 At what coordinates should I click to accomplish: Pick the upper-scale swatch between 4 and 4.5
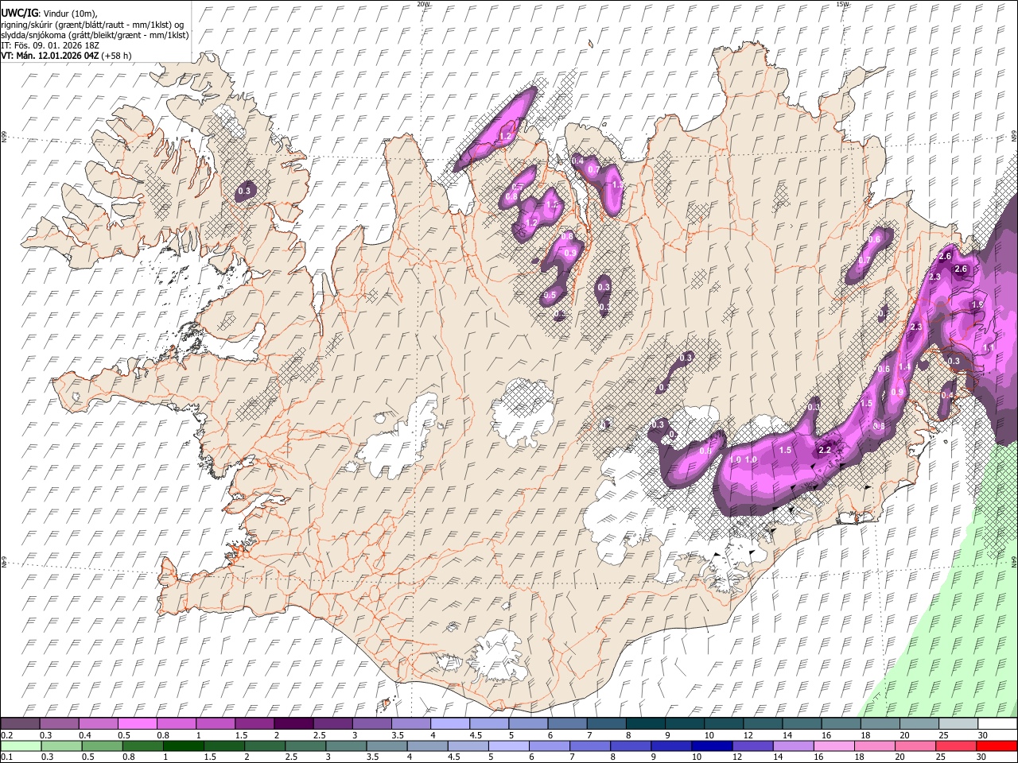pos(449,723)
